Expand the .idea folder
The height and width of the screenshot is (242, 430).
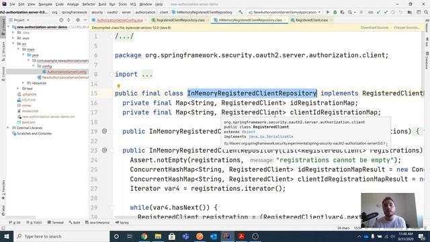13,33
